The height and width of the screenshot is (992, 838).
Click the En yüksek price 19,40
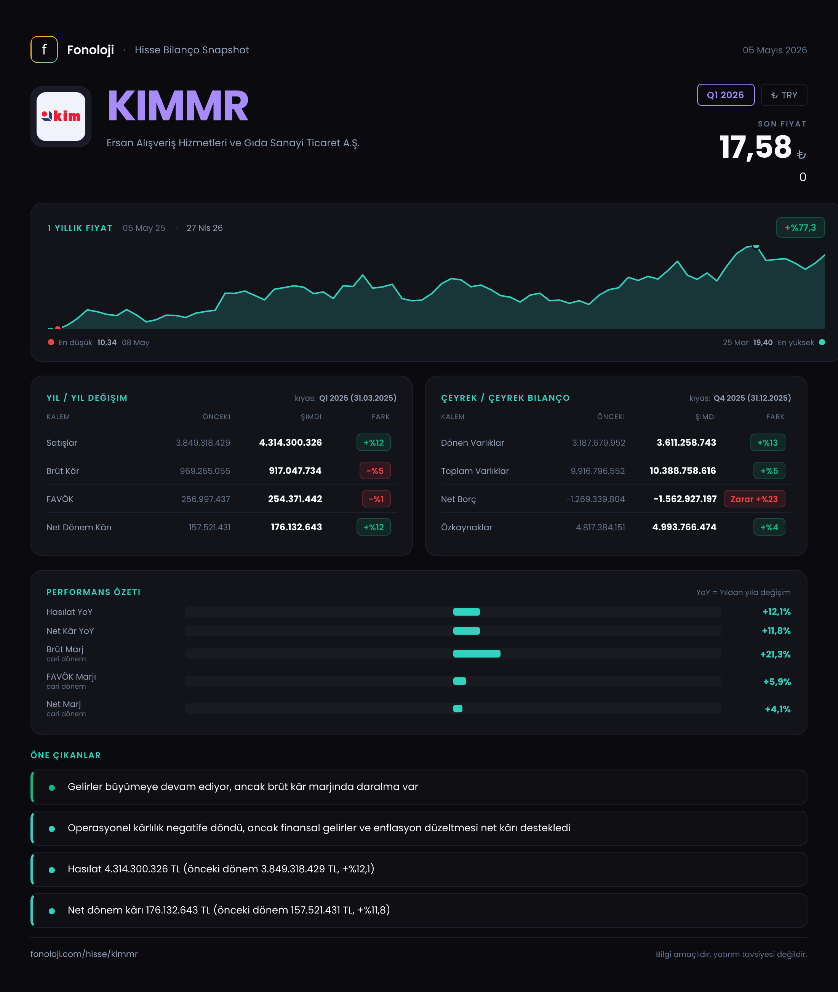click(763, 342)
